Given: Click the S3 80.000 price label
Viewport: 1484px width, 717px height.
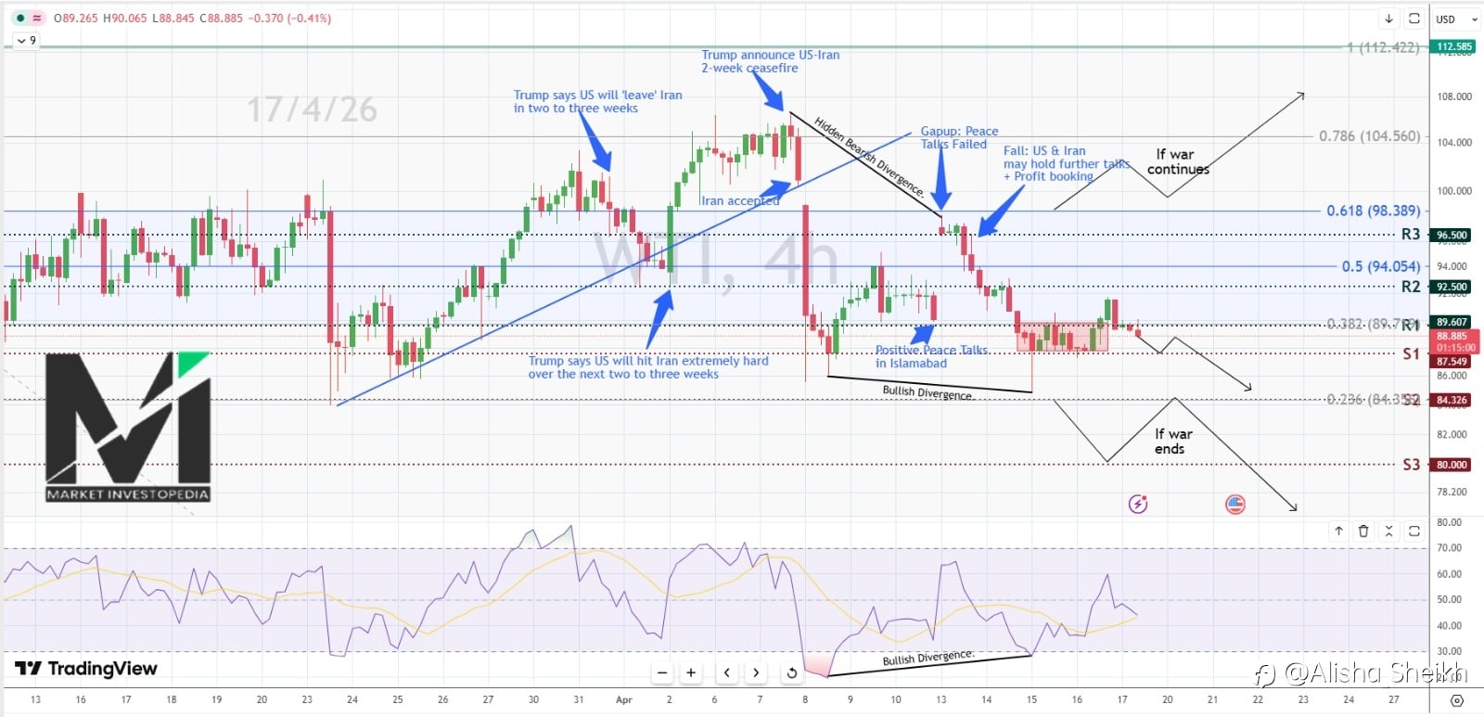Looking at the screenshot, I should (1452, 465).
